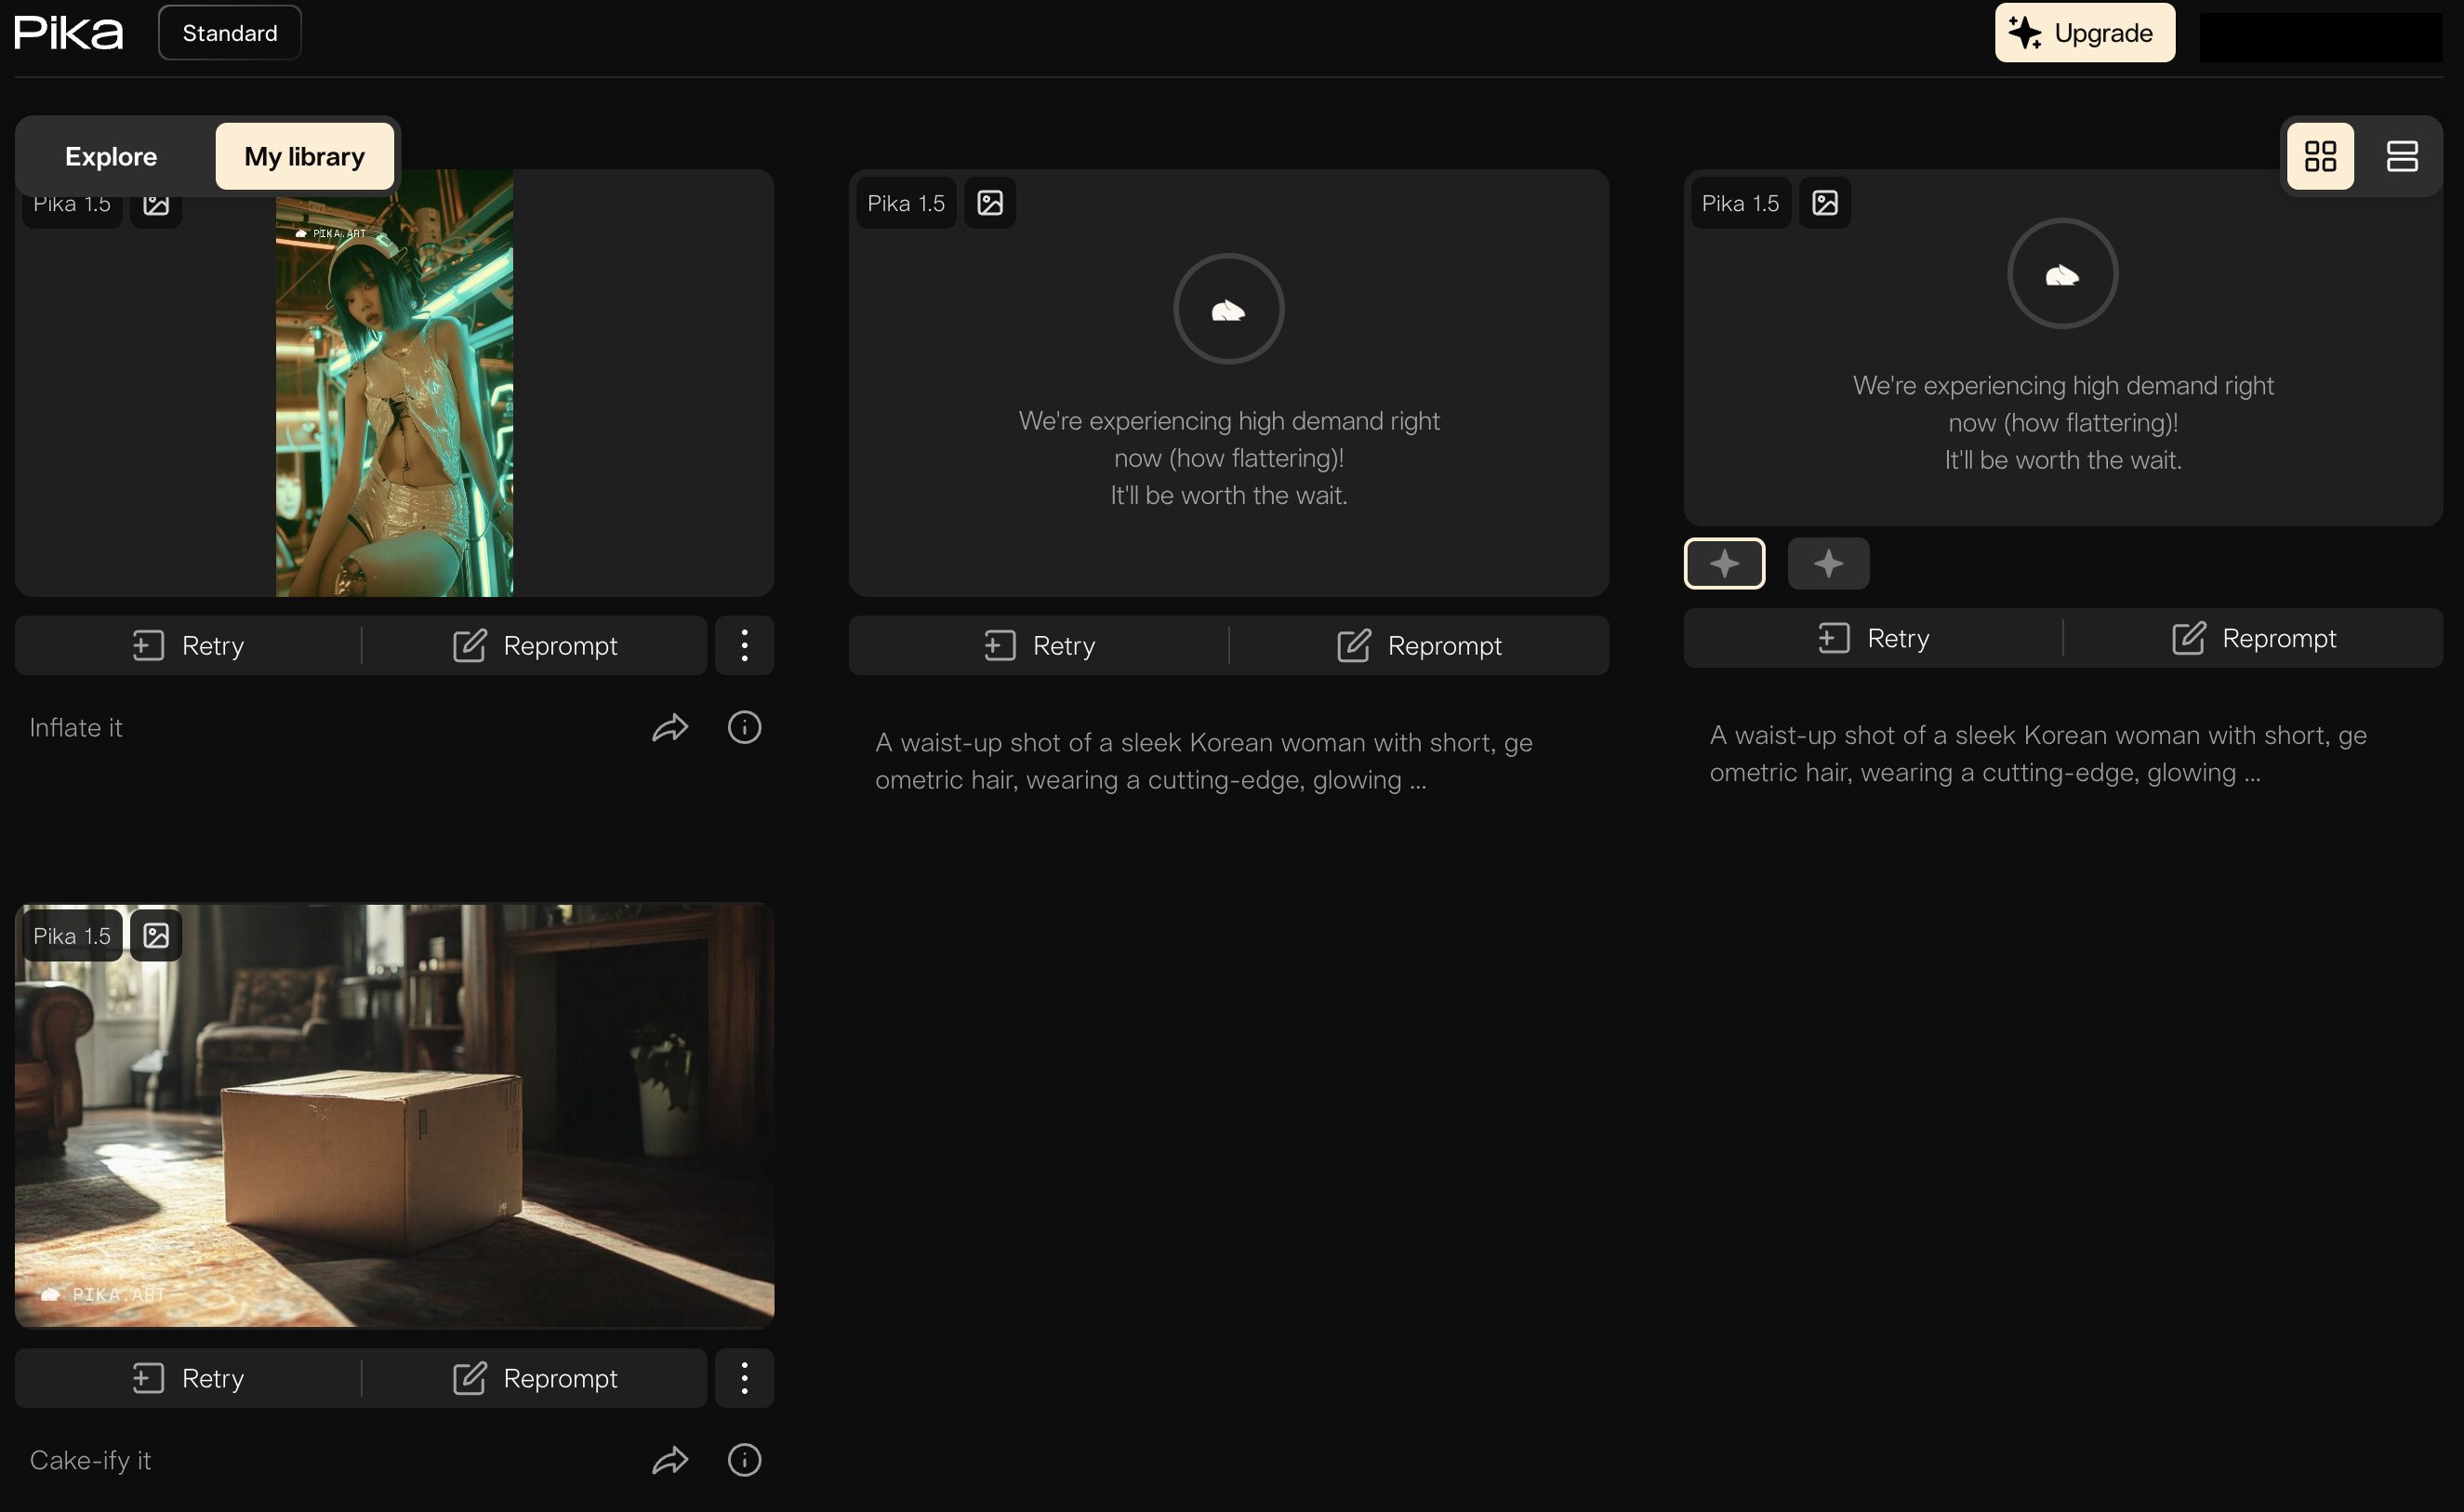The image size is (2464, 1512).
Task: Click image icon on cardboard box card
Action: 156,936
